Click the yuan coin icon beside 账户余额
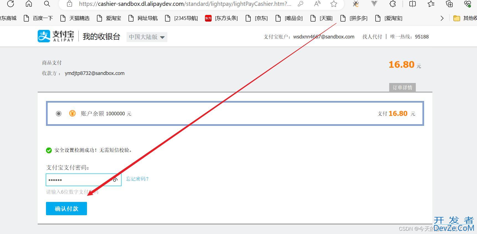 tap(72, 113)
